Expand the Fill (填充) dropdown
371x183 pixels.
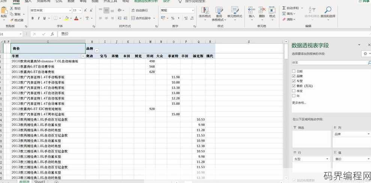(x=294, y=14)
